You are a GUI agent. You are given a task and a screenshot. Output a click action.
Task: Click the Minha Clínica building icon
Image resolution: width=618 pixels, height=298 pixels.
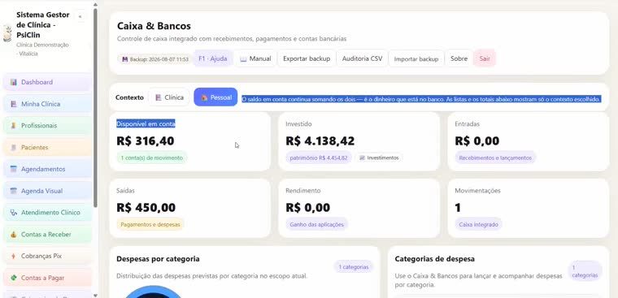pyautogui.click(x=14, y=104)
